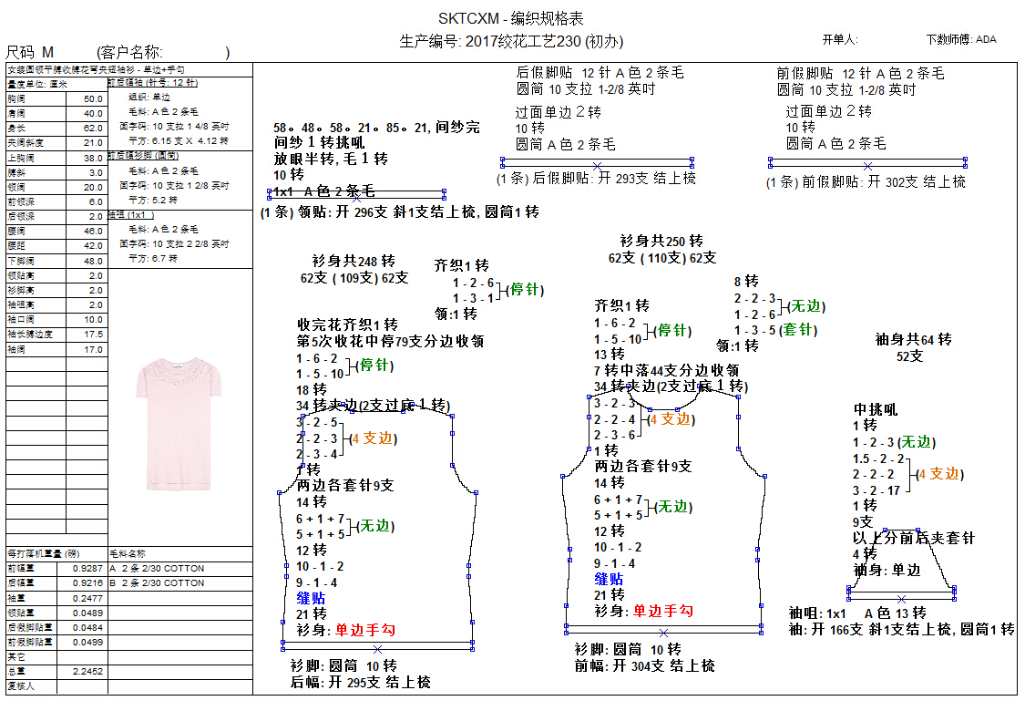Select the 袖口阔 value 10.0
This screenshot has width=1025, height=711.
click(94, 320)
